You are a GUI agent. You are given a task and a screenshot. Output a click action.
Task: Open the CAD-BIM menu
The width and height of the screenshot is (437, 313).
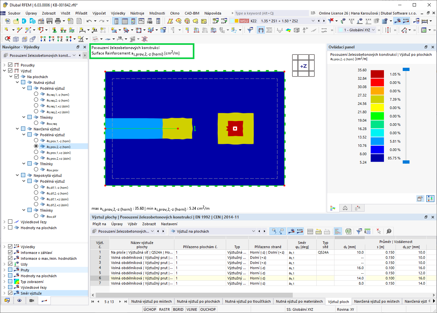tap(192, 13)
